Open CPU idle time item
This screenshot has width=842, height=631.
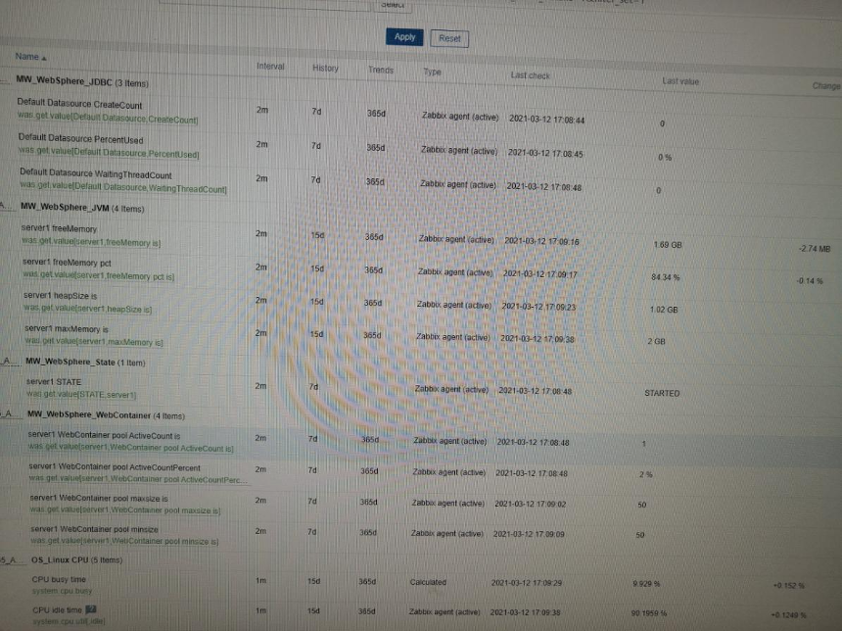pyautogui.click(x=57, y=610)
